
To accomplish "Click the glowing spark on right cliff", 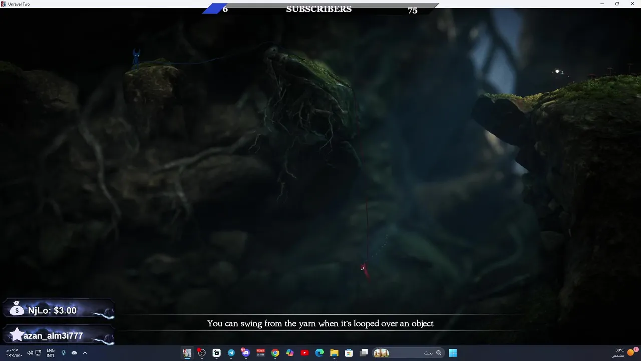I will pyautogui.click(x=557, y=72).
